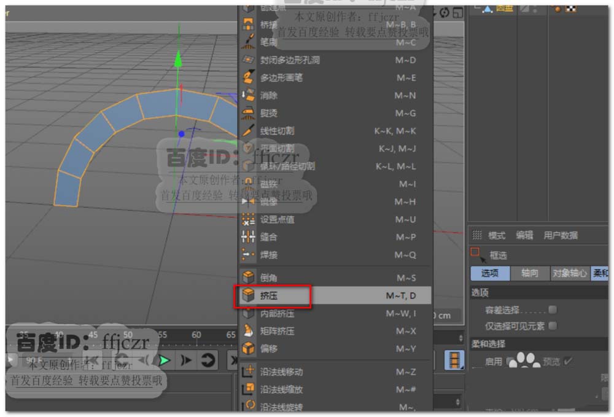
Task: Click the 多边形画笔 polygon pen icon
Action: coord(248,77)
